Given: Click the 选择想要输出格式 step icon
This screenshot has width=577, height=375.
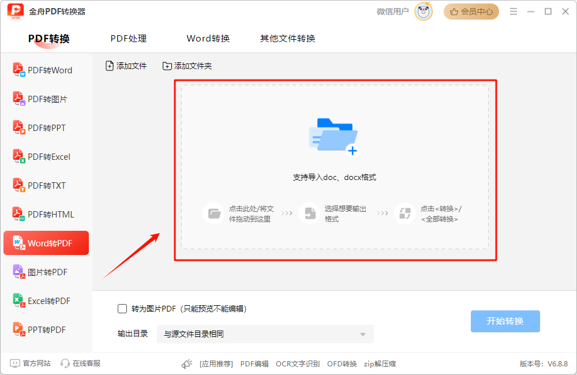Looking at the screenshot, I should tap(309, 213).
